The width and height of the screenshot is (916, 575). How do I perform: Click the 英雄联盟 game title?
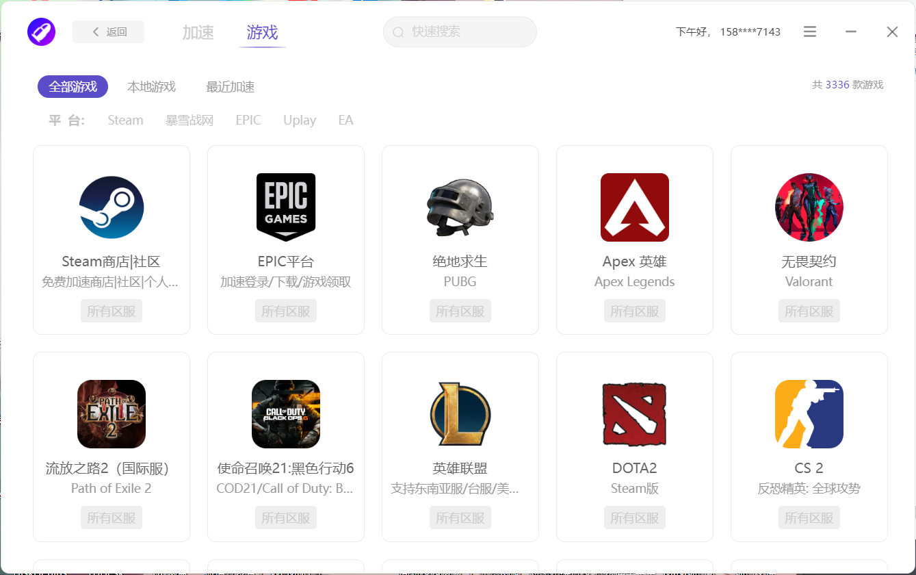pyautogui.click(x=460, y=468)
